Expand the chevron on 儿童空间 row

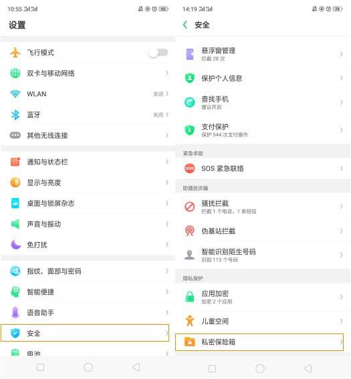click(x=341, y=321)
